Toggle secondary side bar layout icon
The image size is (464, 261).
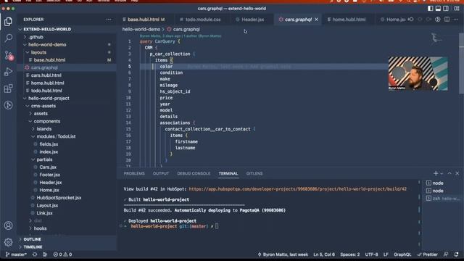446,8
